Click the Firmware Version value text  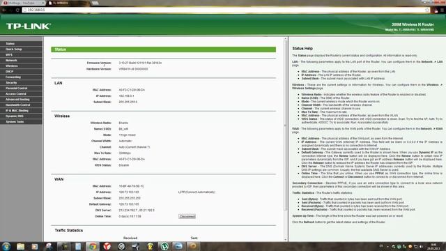coord(140,63)
